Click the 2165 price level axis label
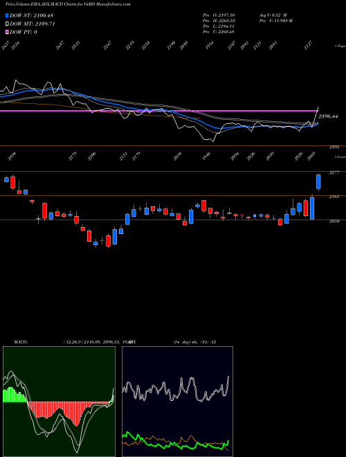Image resolution: width=346 pixels, height=457 pixels. click(x=334, y=197)
